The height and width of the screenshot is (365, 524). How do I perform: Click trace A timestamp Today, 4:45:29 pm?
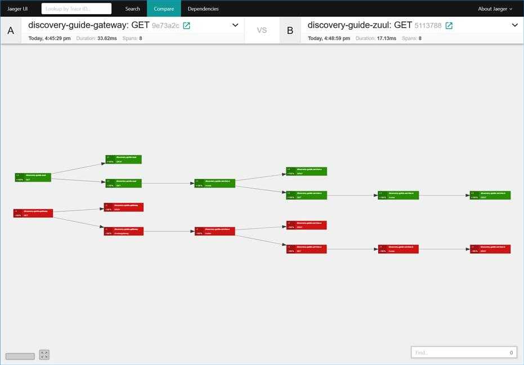[x=50, y=38]
